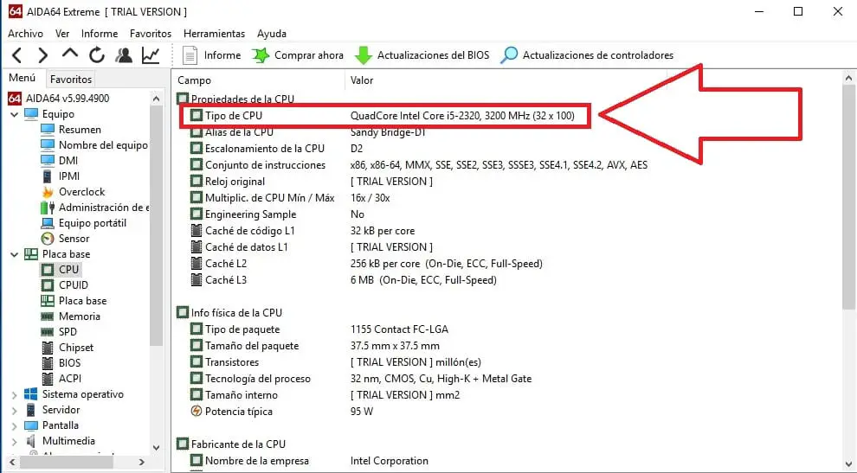
Task: Select Administración de energía battery item
Action: [94, 208]
